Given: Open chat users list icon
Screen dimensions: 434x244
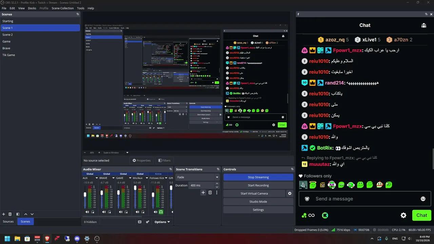Looking at the screenshot, I should click(x=423, y=25).
